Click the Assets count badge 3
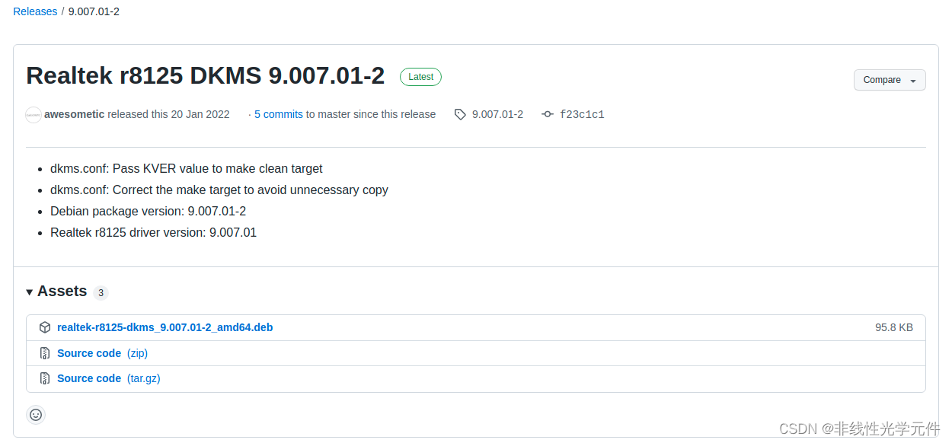 coord(101,293)
